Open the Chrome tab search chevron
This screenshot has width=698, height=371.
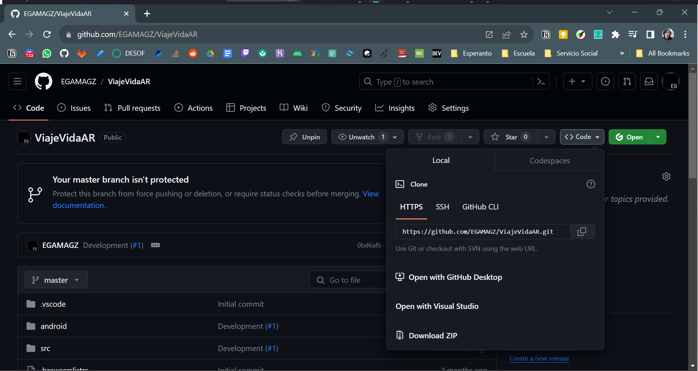pos(610,12)
